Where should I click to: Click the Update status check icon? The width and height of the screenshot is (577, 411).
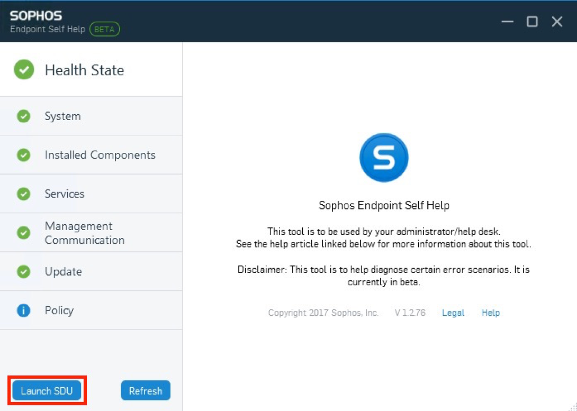tap(23, 272)
